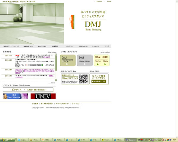This screenshot has width=178, height=142.
Task: Click the studio interior header photo
Action: tap(32, 24)
